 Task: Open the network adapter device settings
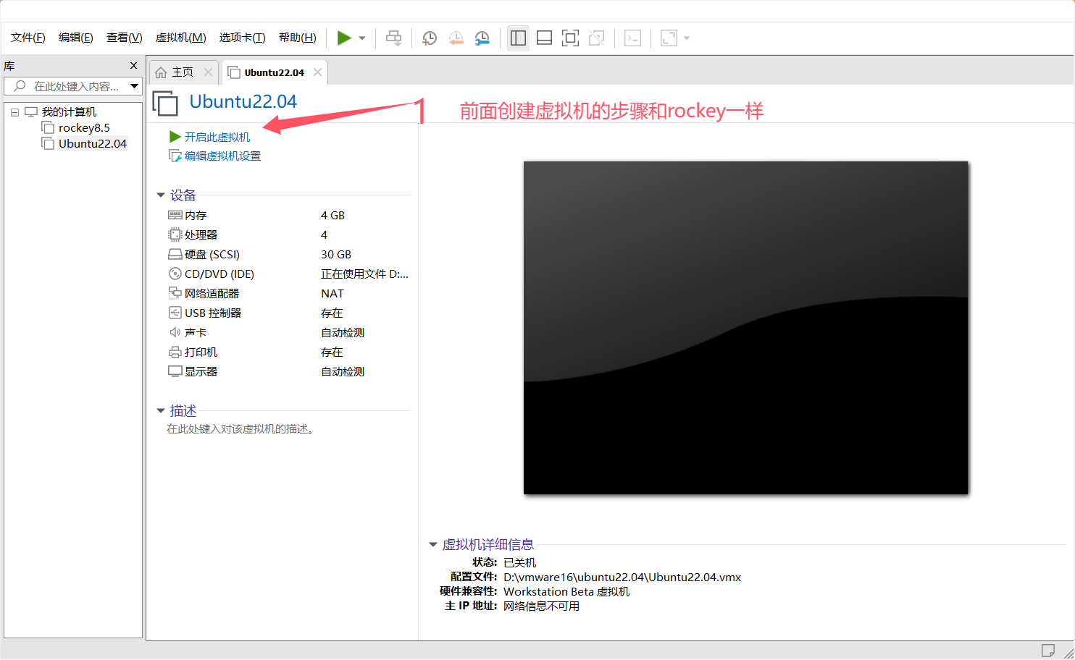pos(212,293)
